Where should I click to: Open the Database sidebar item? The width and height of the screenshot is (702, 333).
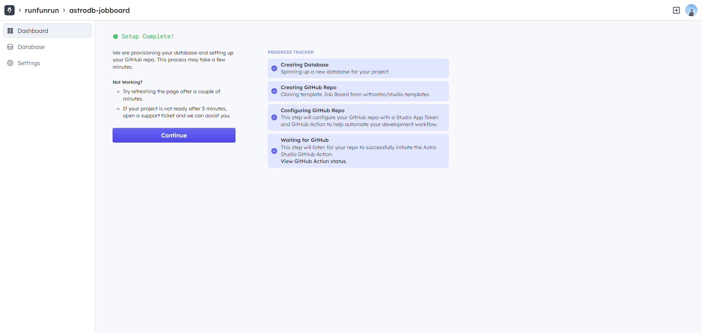click(48, 47)
